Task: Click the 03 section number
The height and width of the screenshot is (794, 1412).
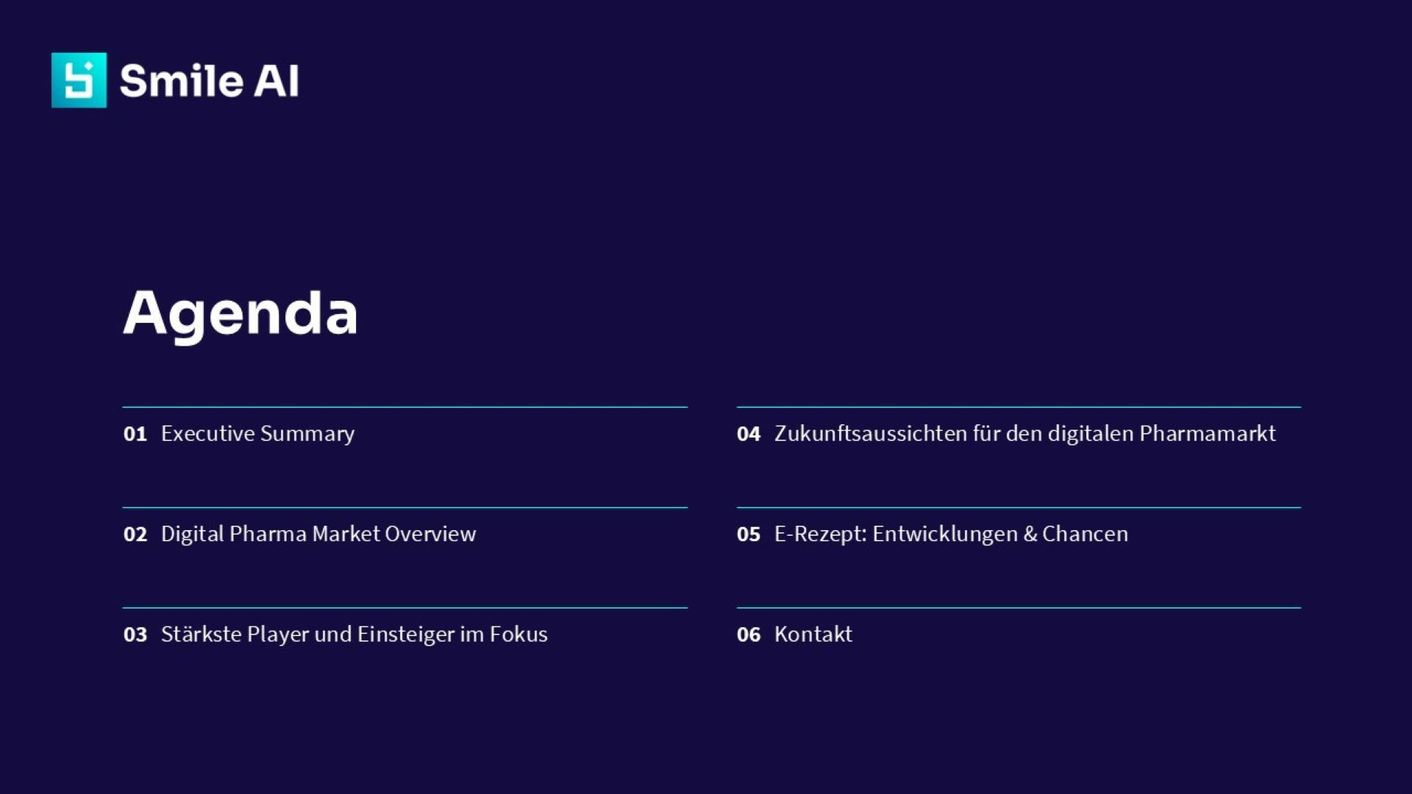Action: click(135, 635)
